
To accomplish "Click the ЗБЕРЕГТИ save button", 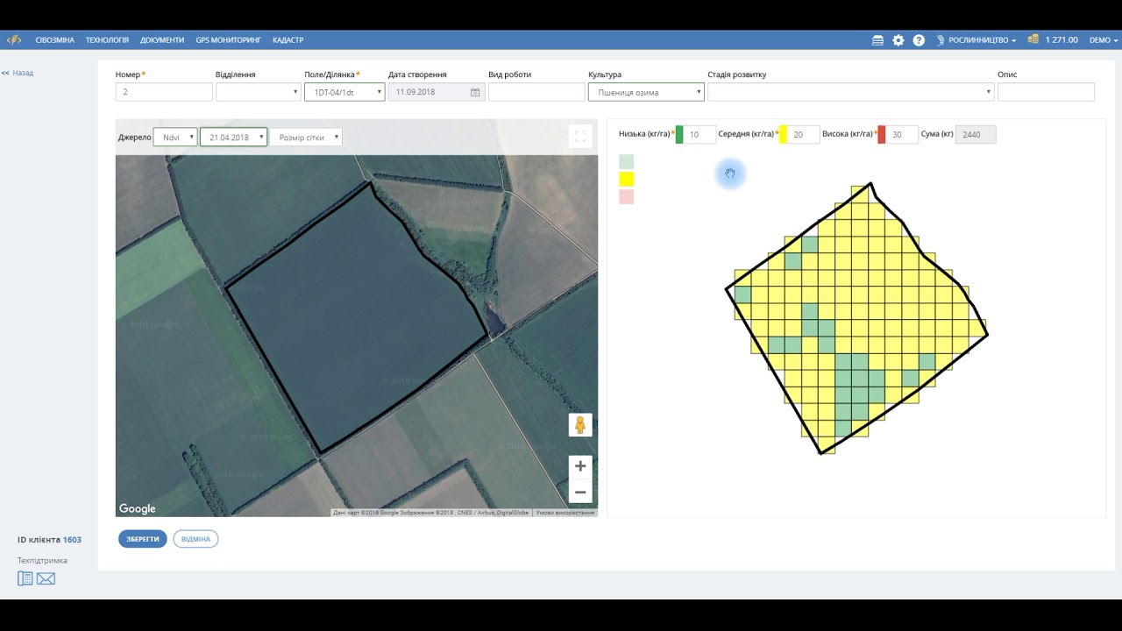I will tap(142, 539).
